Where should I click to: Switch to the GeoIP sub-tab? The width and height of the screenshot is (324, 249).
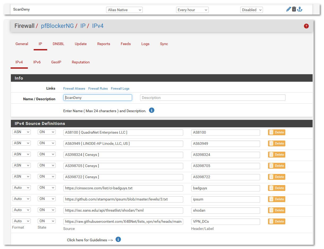click(56, 62)
